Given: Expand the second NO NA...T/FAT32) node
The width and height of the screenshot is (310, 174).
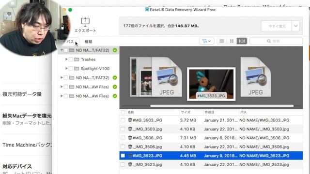Looking at the screenshot, I should click(62, 78).
